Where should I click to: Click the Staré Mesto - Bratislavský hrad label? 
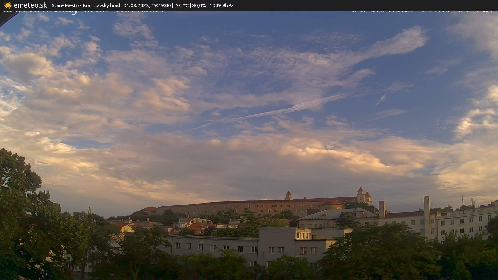pos(86,5)
